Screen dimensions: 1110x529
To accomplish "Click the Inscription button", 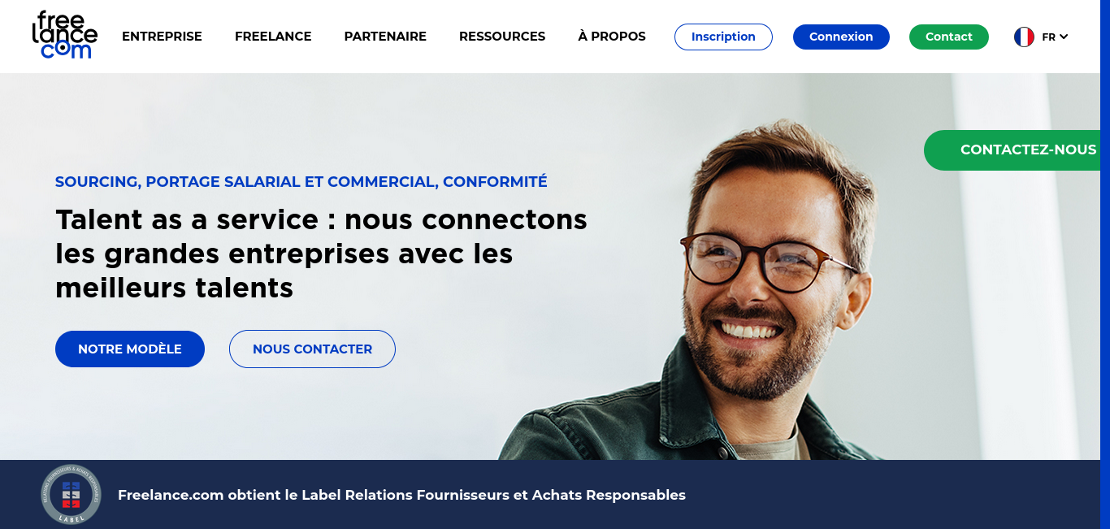I will click(x=723, y=37).
